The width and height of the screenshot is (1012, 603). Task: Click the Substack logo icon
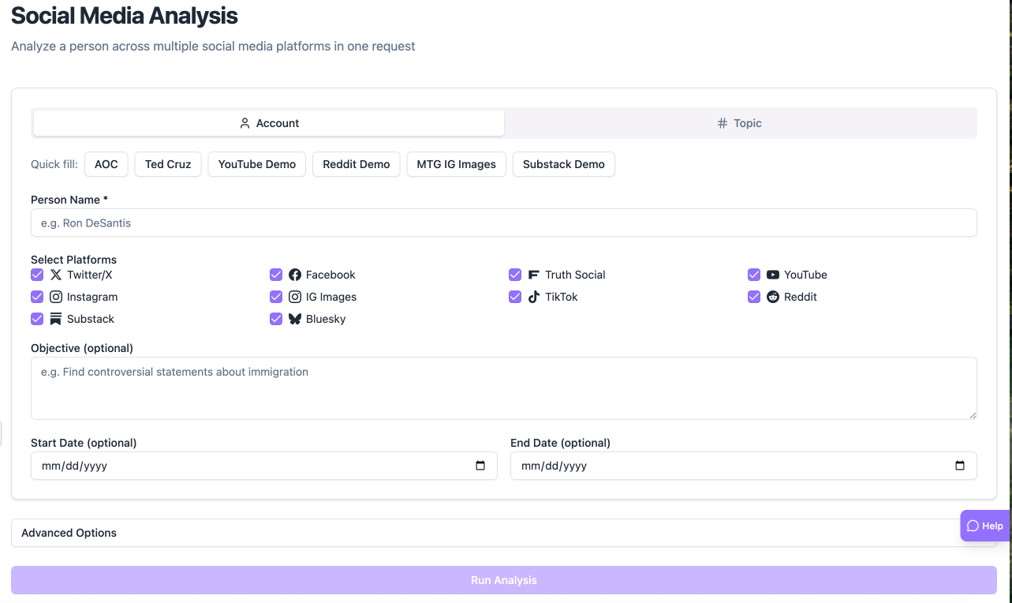tap(56, 319)
